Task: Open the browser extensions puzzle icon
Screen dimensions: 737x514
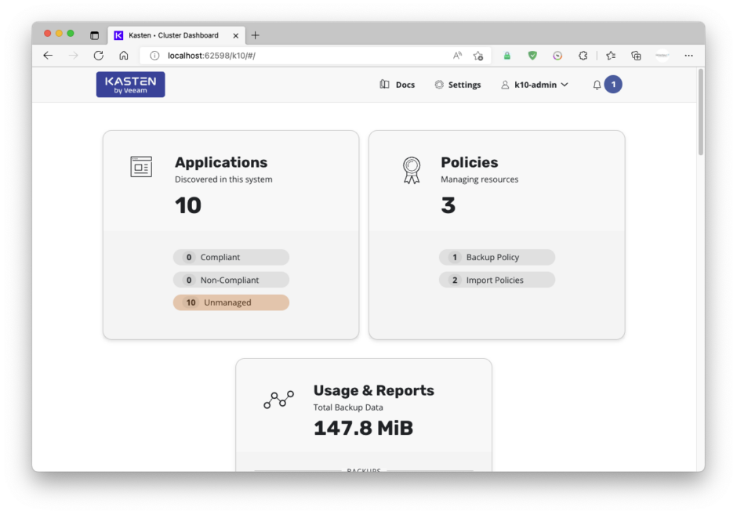Action: tap(583, 56)
